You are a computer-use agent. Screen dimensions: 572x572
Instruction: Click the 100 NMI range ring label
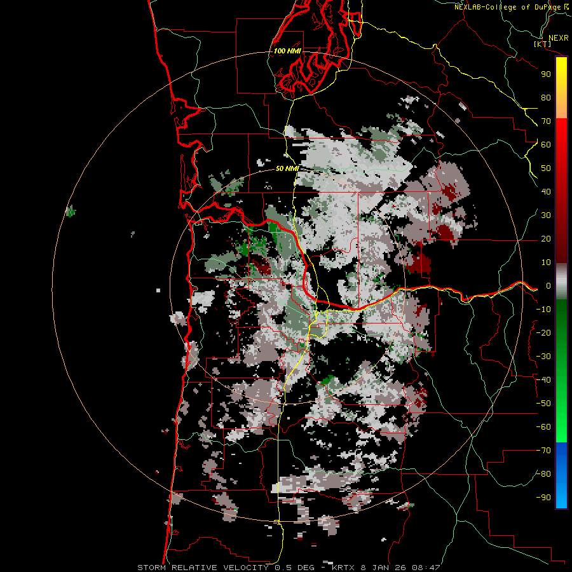287,51
